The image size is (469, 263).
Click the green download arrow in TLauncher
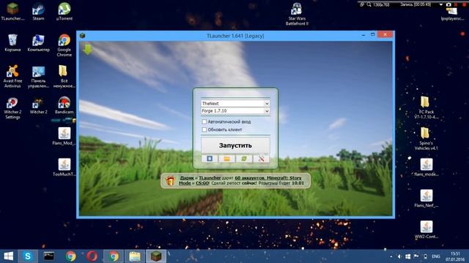[88, 49]
